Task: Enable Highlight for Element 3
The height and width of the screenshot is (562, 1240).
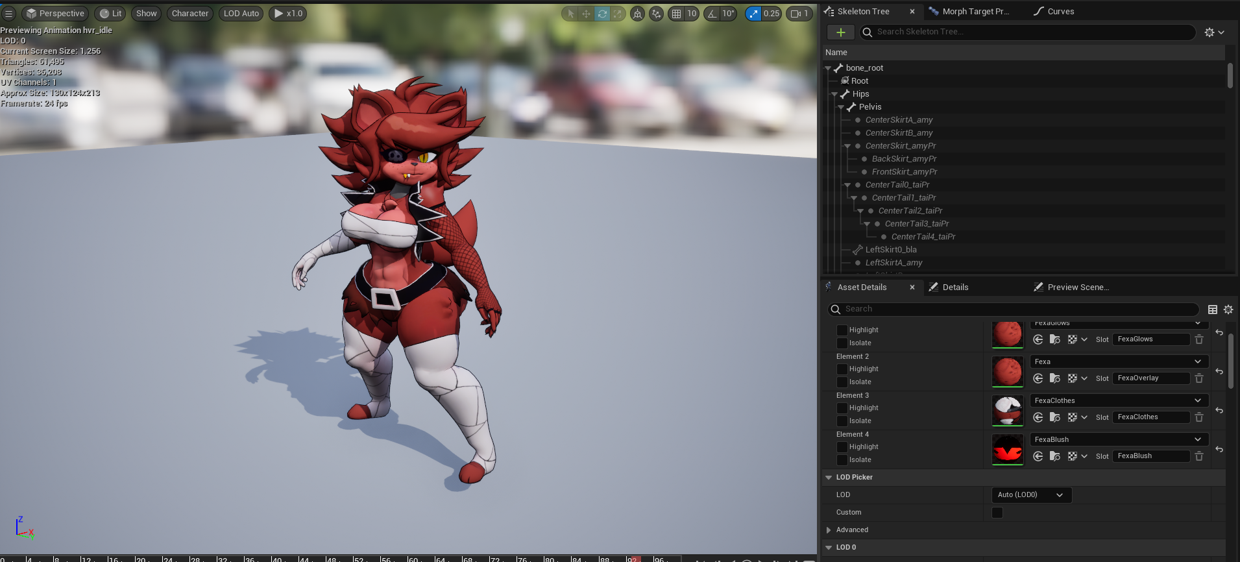Action: point(842,408)
